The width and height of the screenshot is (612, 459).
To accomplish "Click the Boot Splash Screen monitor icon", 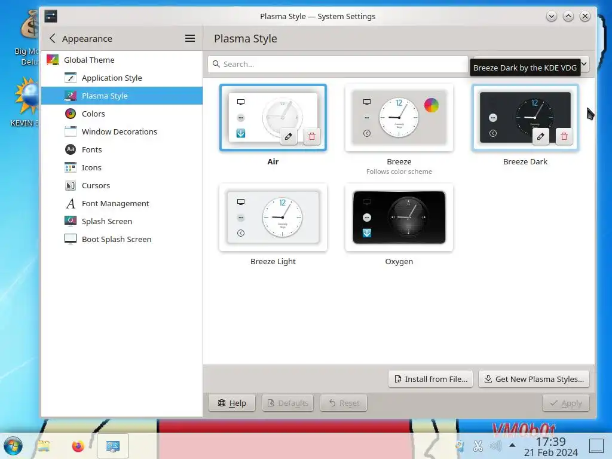I will (x=71, y=239).
